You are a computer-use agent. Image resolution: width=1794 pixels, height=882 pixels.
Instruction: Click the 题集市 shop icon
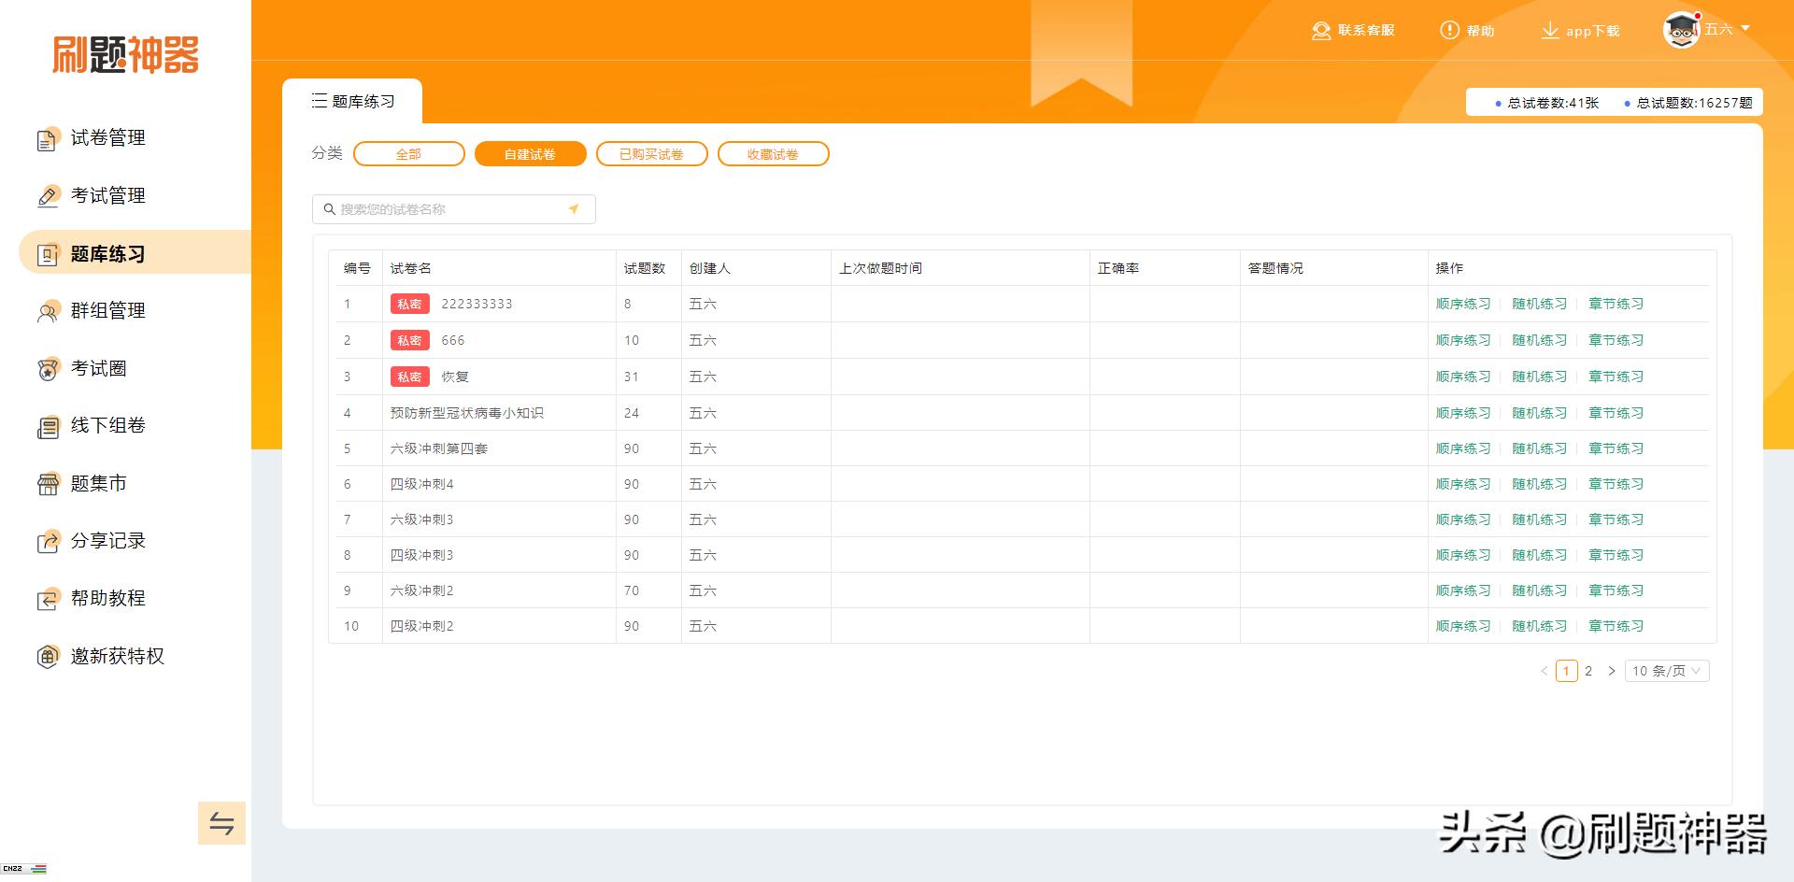pos(47,484)
